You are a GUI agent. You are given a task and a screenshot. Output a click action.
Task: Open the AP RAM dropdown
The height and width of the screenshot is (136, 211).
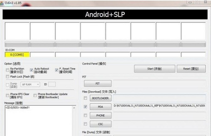pyautogui.click(x=30, y=85)
